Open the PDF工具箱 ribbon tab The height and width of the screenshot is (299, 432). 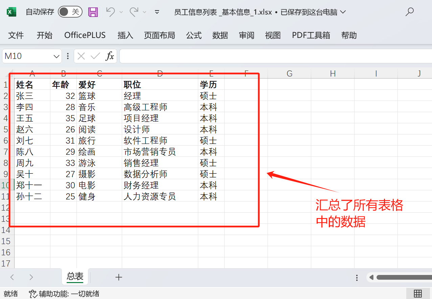(x=311, y=35)
